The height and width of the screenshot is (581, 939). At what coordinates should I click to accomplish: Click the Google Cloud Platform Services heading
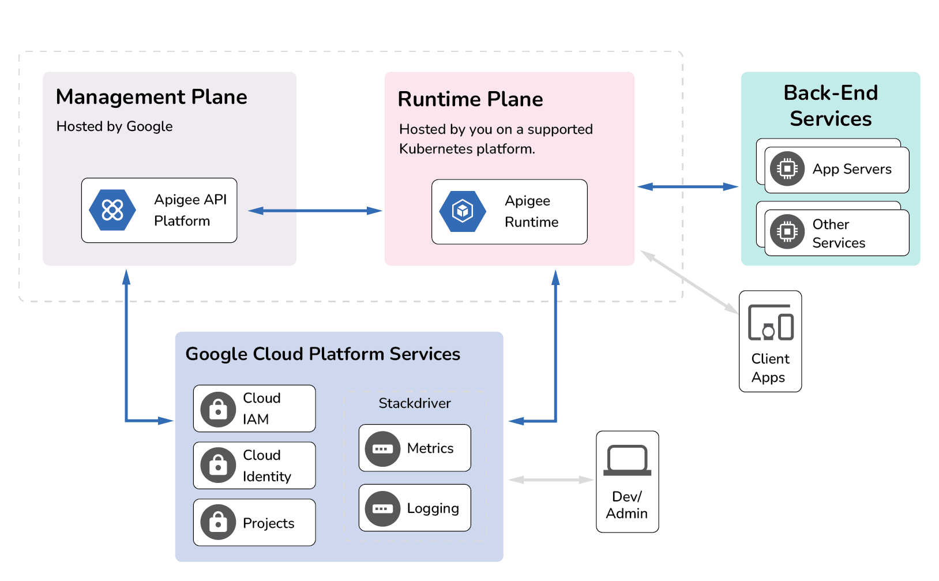[x=322, y=354]
